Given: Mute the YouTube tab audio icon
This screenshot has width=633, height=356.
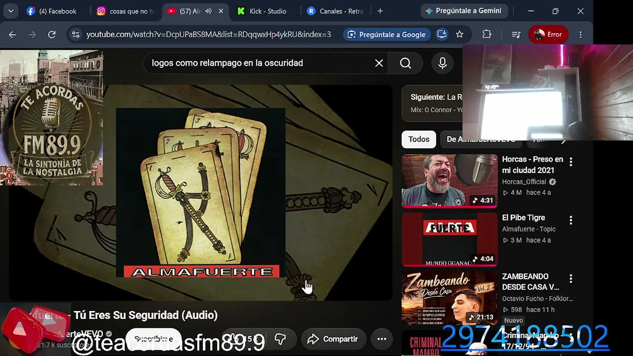Looking at the screenshot, I should (x=208, y=11).
